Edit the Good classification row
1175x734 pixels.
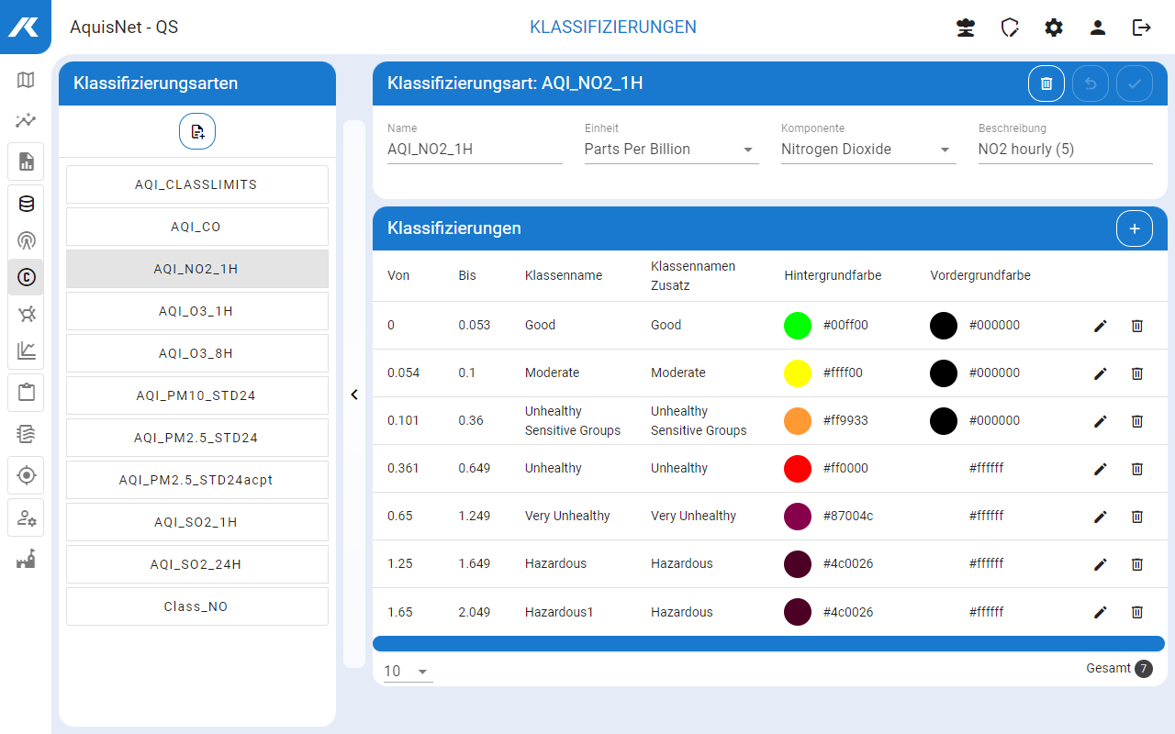(x=1100, y=326)
